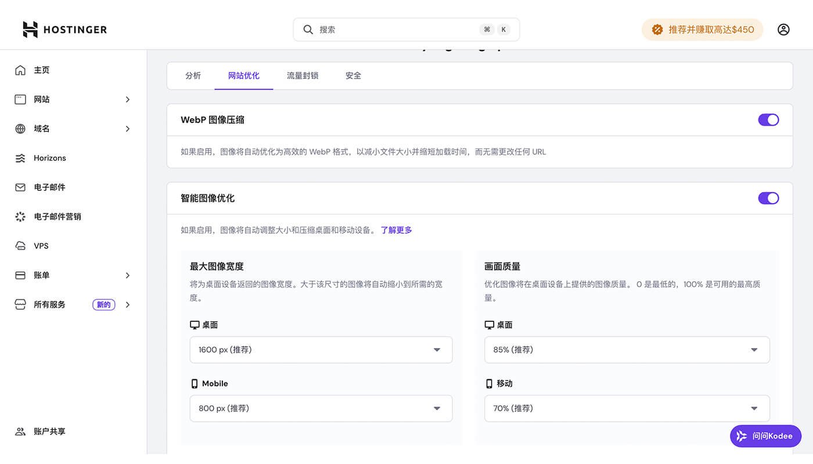The image size is (813, 464).
Task: Turn off 智能图像优化
Action: click(768, 198)
